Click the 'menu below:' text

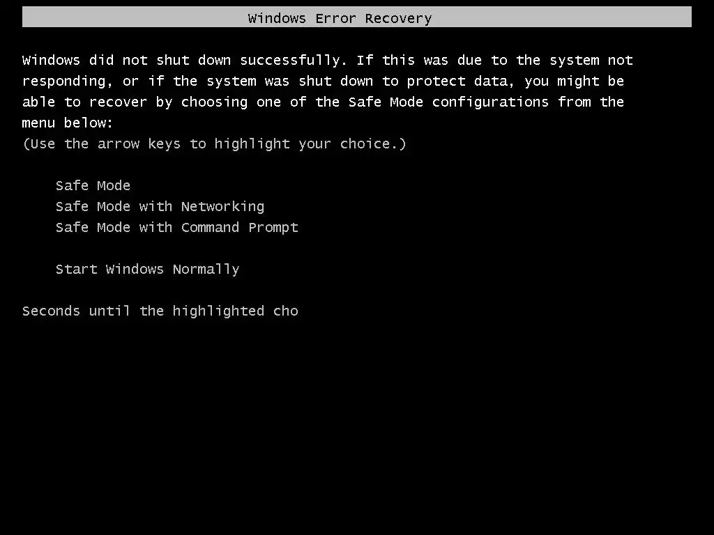[x=68, y=123]
